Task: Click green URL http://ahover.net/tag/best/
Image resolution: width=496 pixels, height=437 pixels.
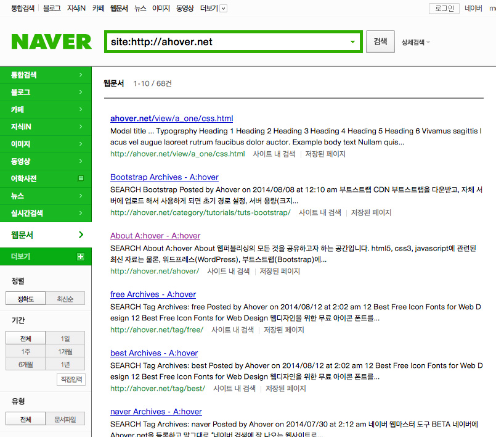Action: 158,388
